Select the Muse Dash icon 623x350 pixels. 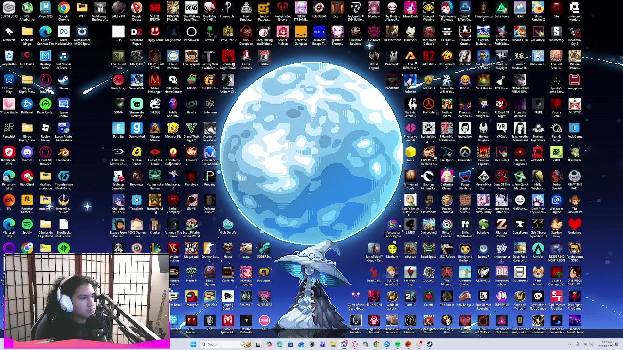click(x=410, y=11)
